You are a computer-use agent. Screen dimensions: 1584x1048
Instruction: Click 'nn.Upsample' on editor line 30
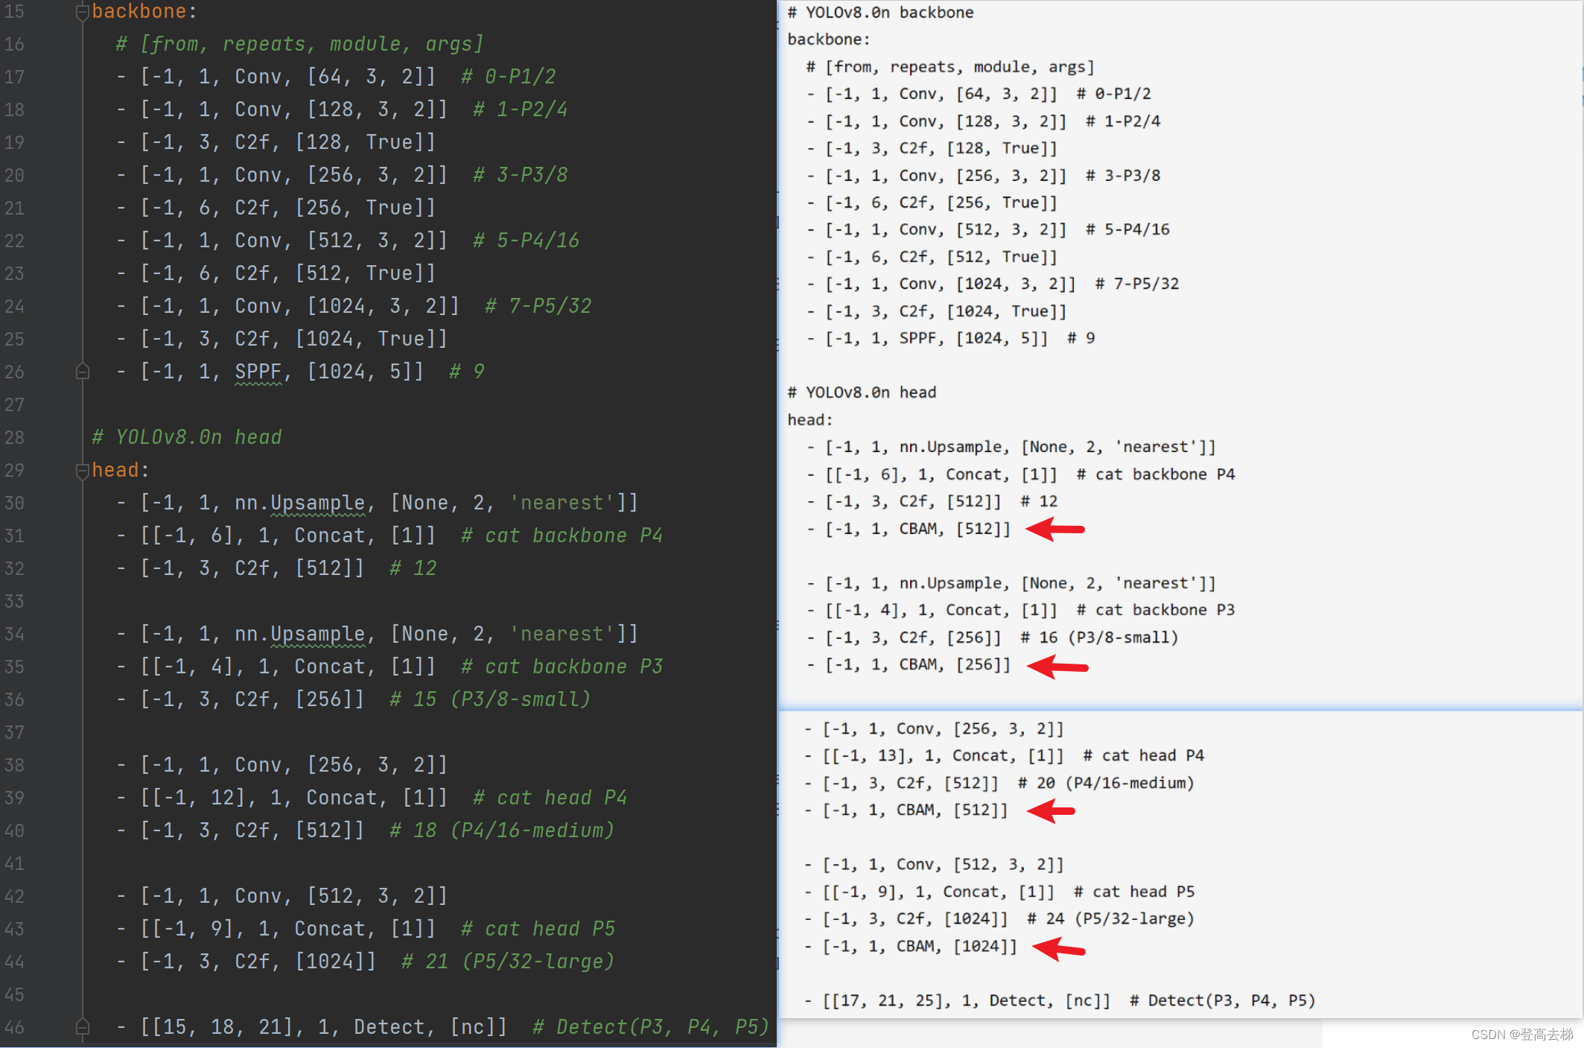(299, 503)
